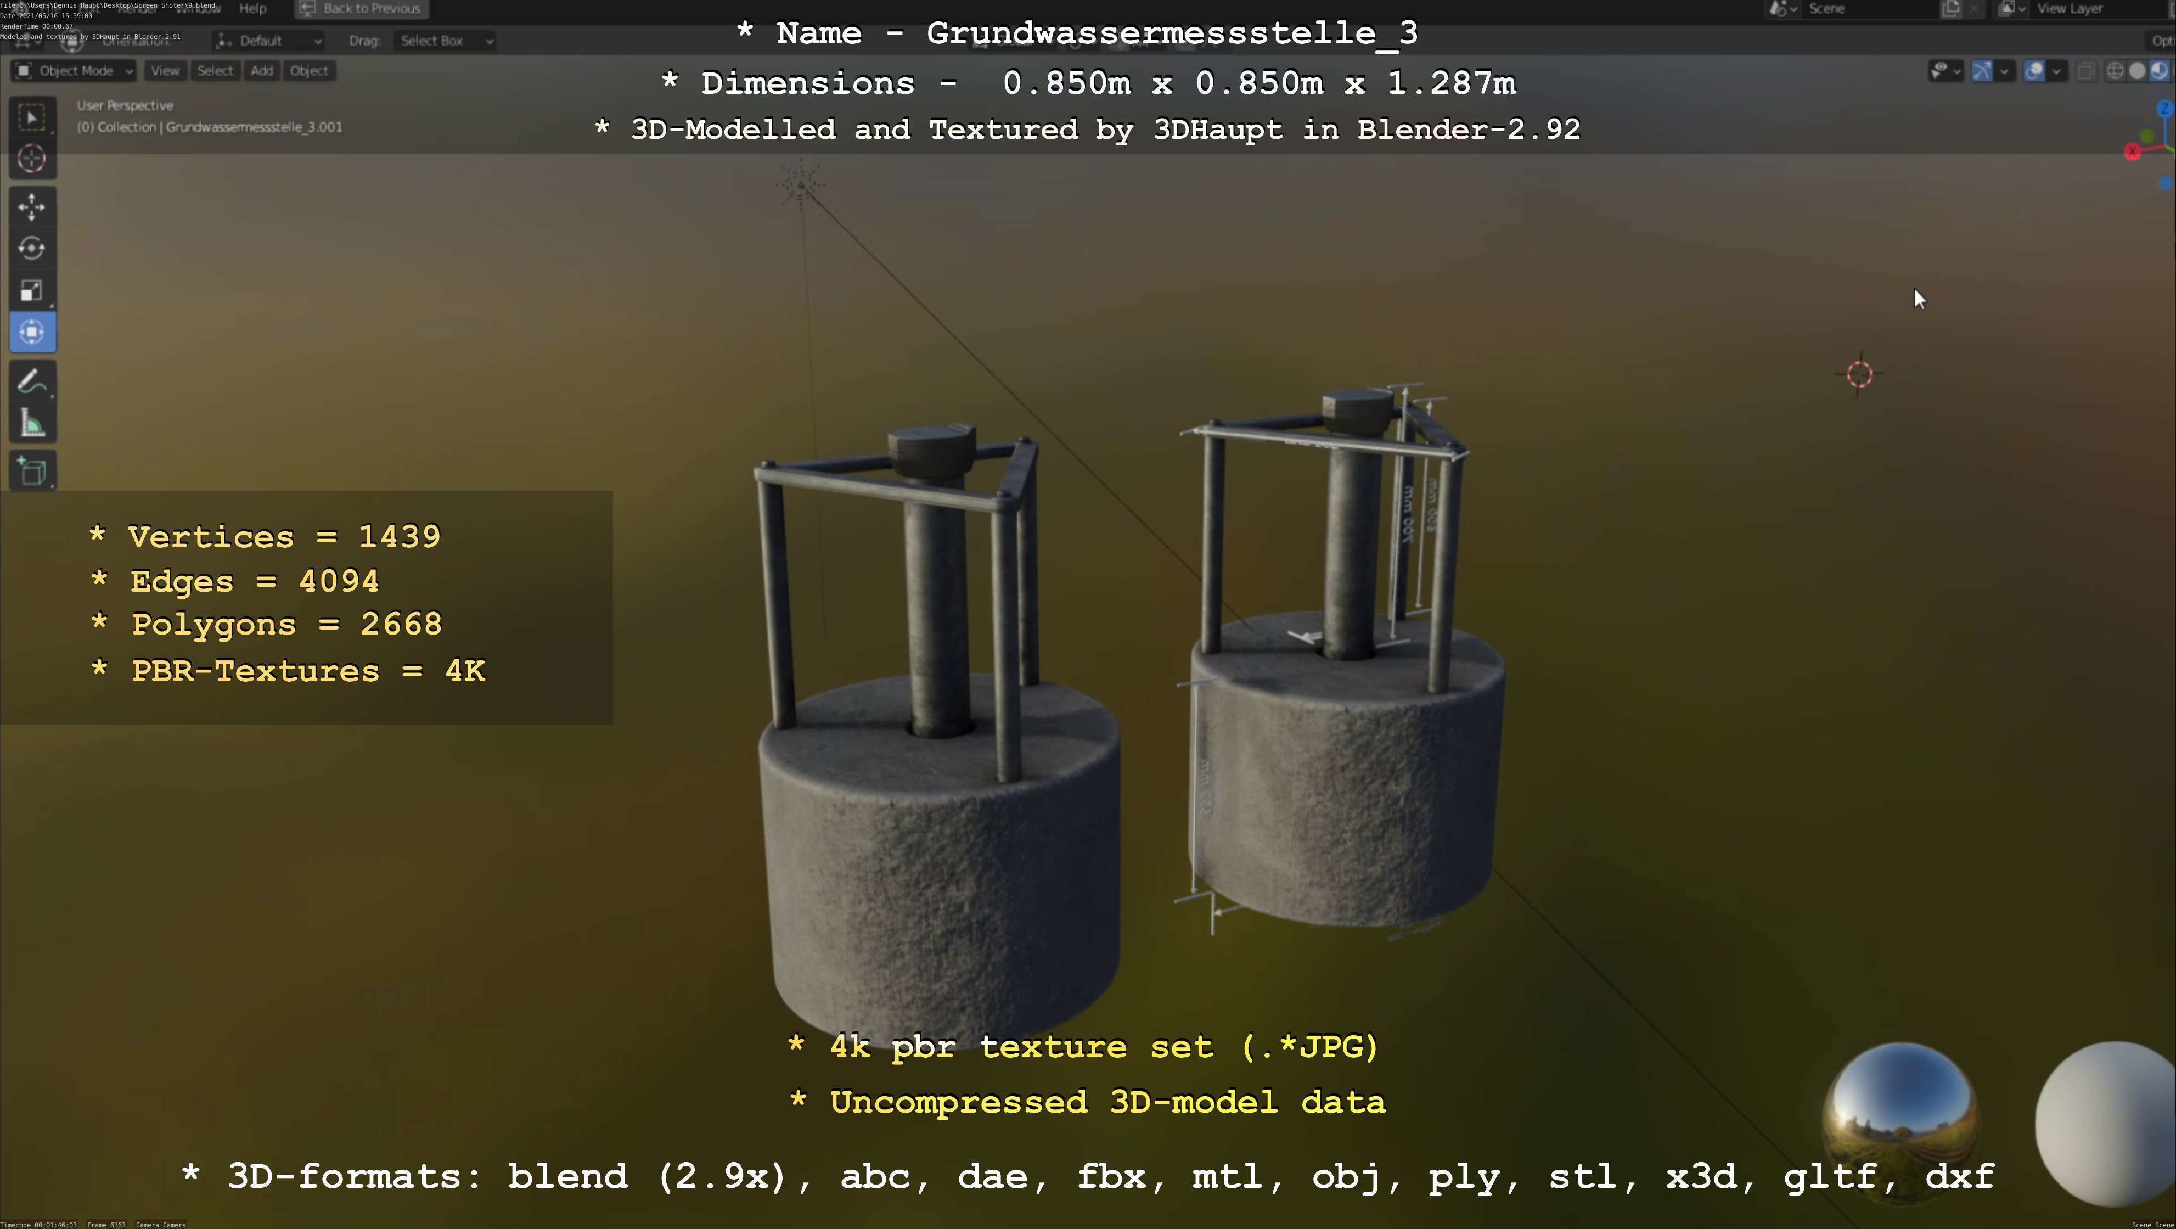Viewport: 2176px width, 1229px height.
Task: Click the Add Cube tool
Action: pos(32,472)
